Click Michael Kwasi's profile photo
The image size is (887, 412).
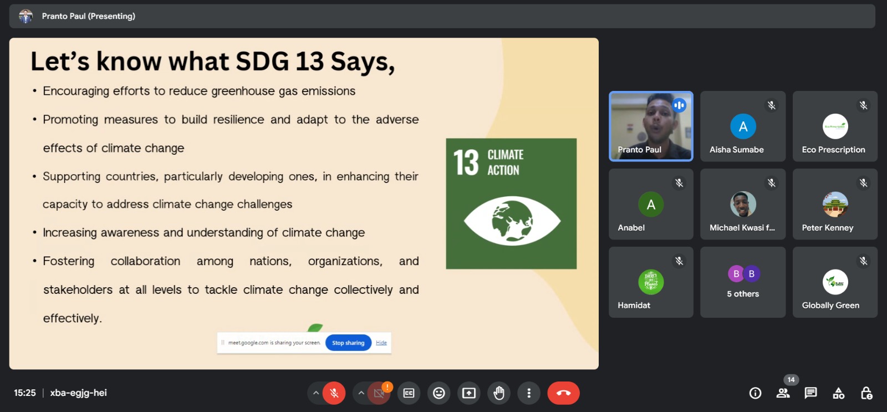tap(743, 205)
